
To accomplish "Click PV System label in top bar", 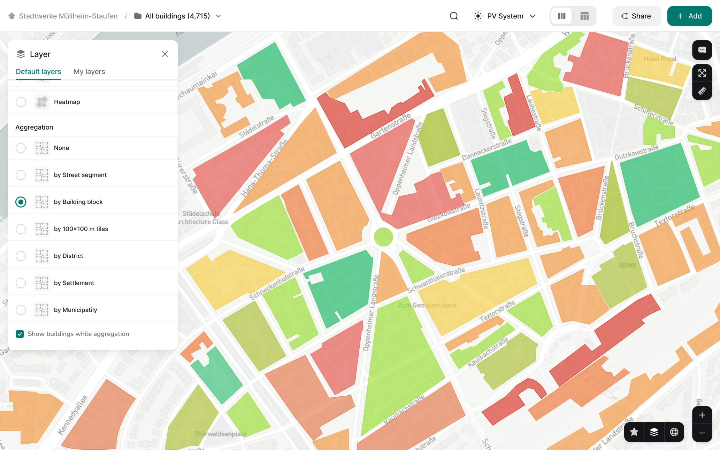I will tap(505, 16).
